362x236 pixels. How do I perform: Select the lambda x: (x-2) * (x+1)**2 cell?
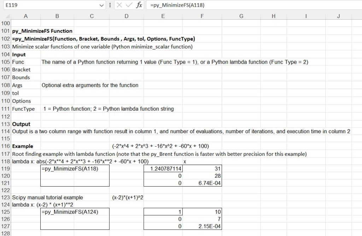pos(26,205)
